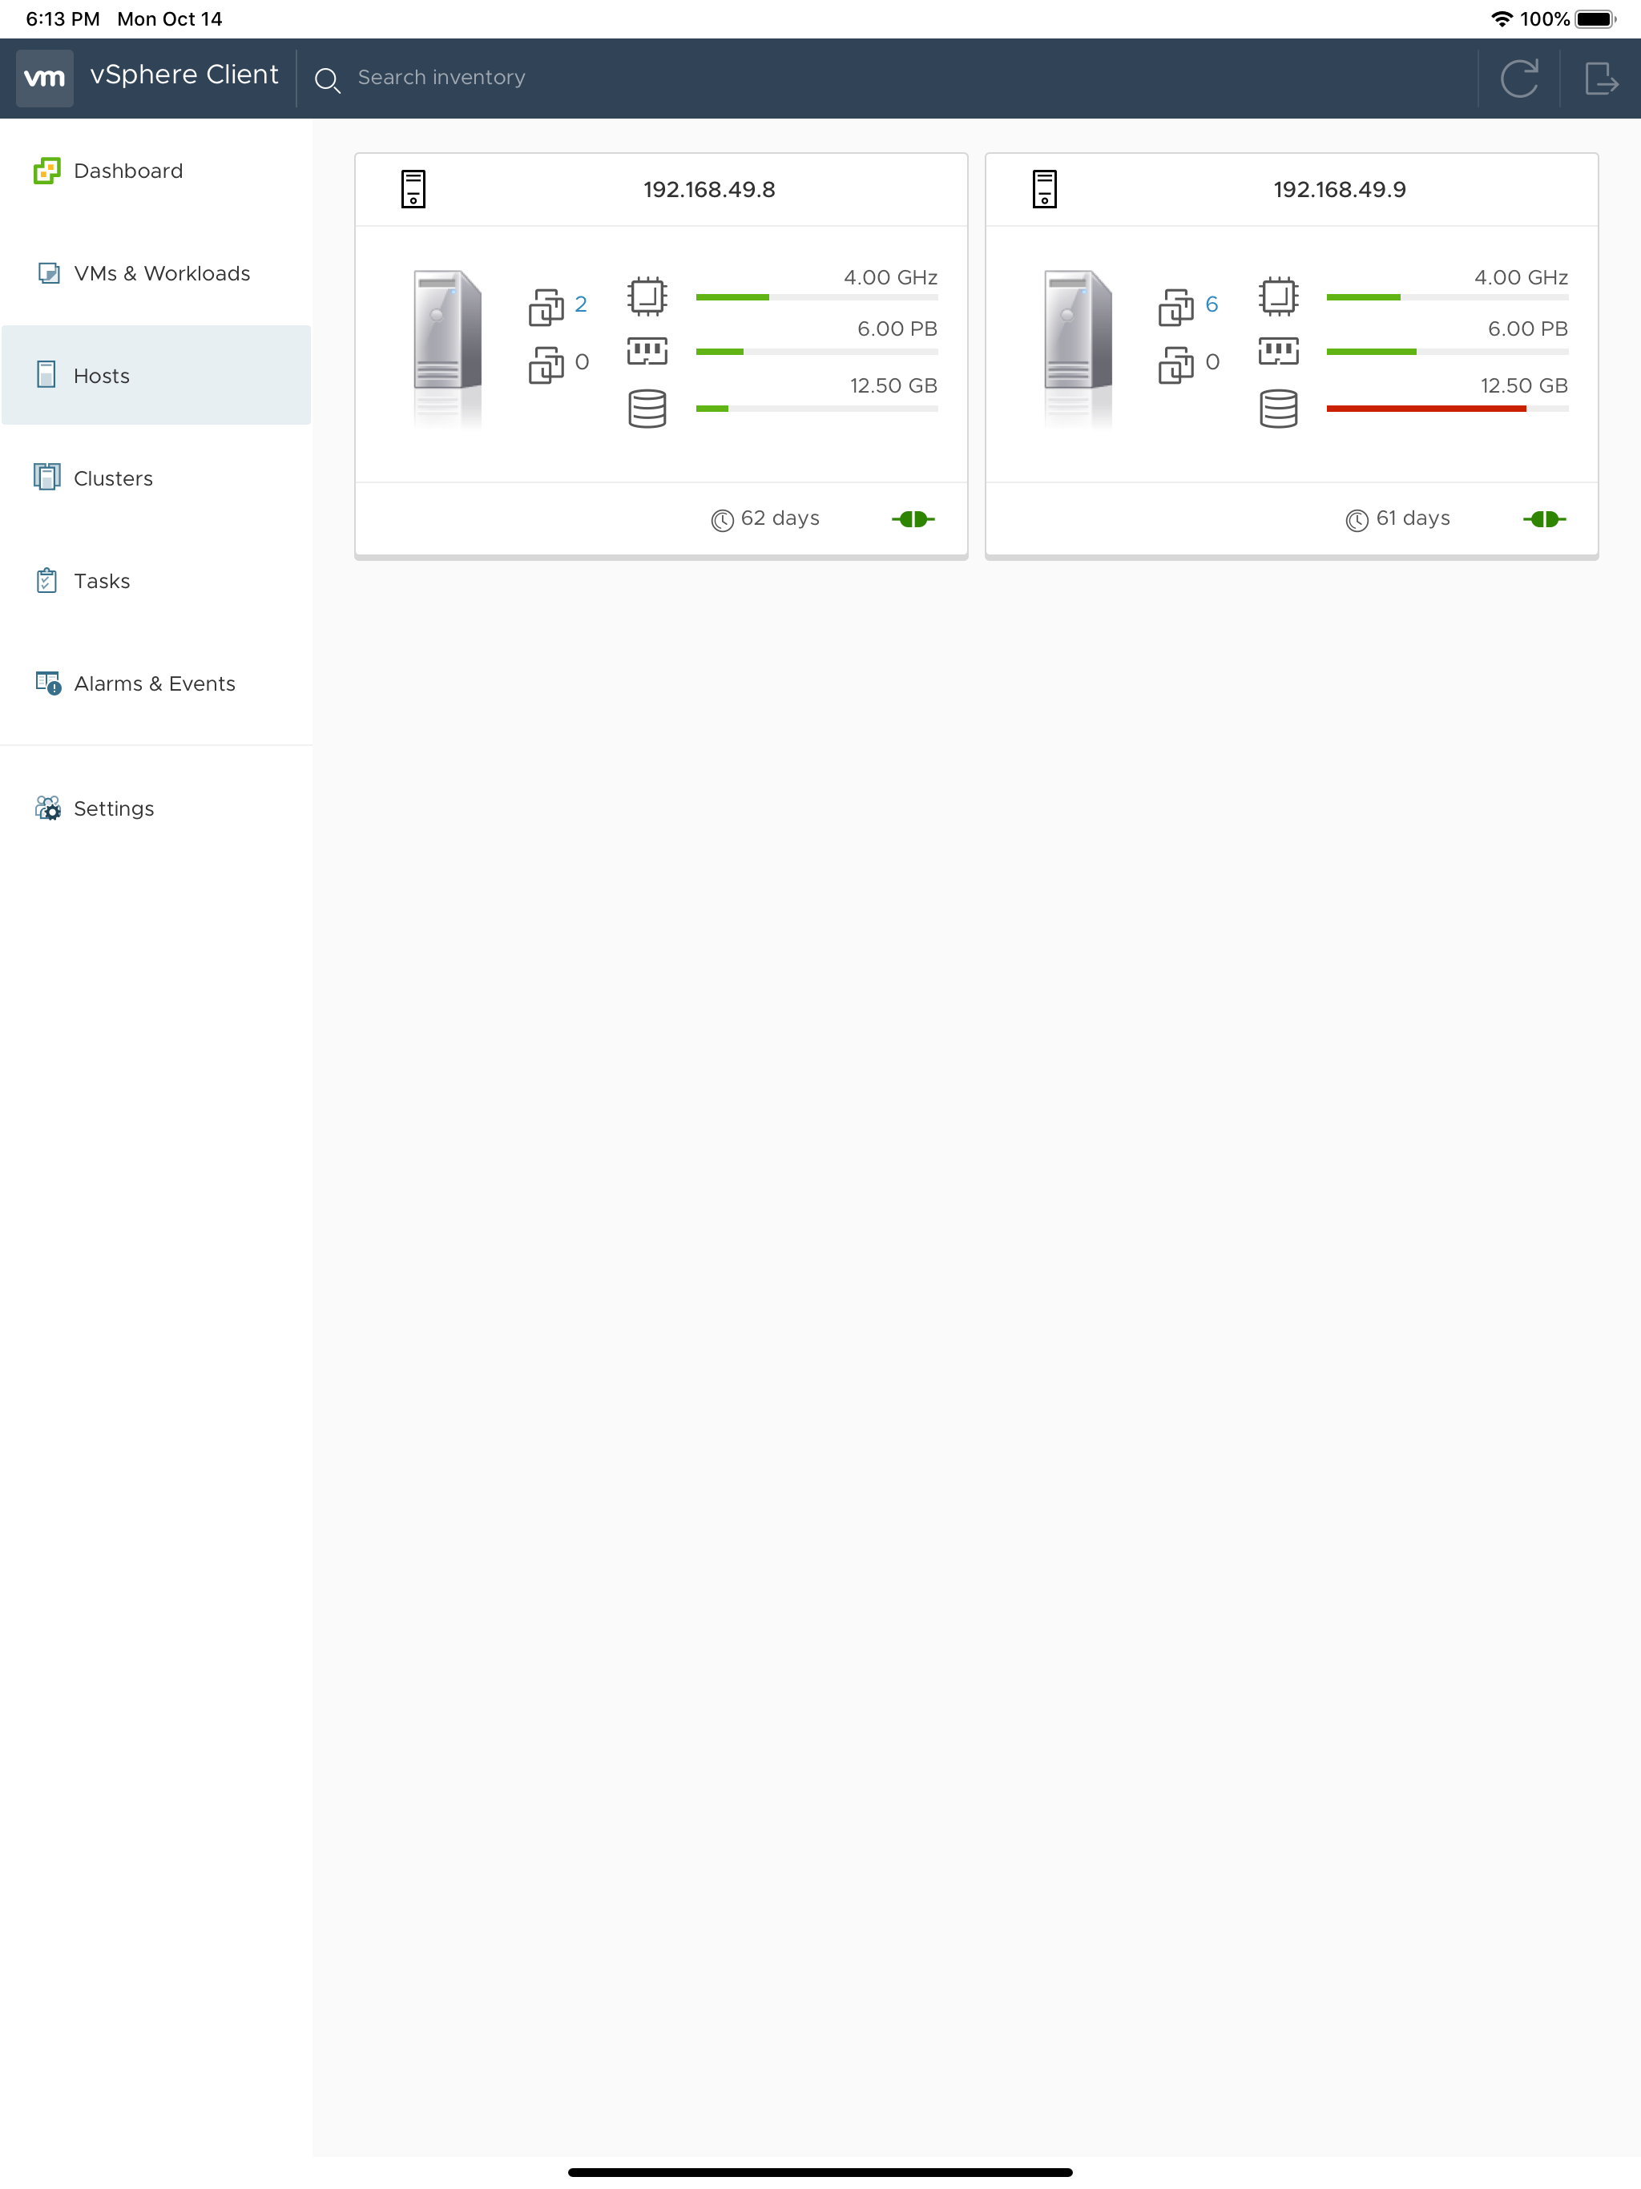Click the refresh icon in header
Viewport: 1641px width, 2189px height.
(x=1518, y=79)
